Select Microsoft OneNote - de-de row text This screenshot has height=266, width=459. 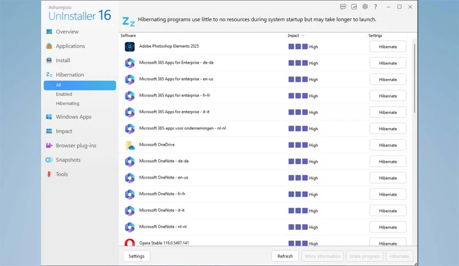click(164, 161)
